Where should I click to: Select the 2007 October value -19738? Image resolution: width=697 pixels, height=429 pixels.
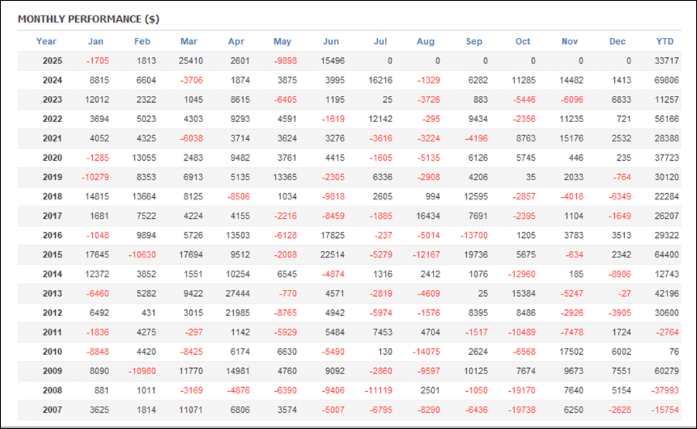[522, 410]
